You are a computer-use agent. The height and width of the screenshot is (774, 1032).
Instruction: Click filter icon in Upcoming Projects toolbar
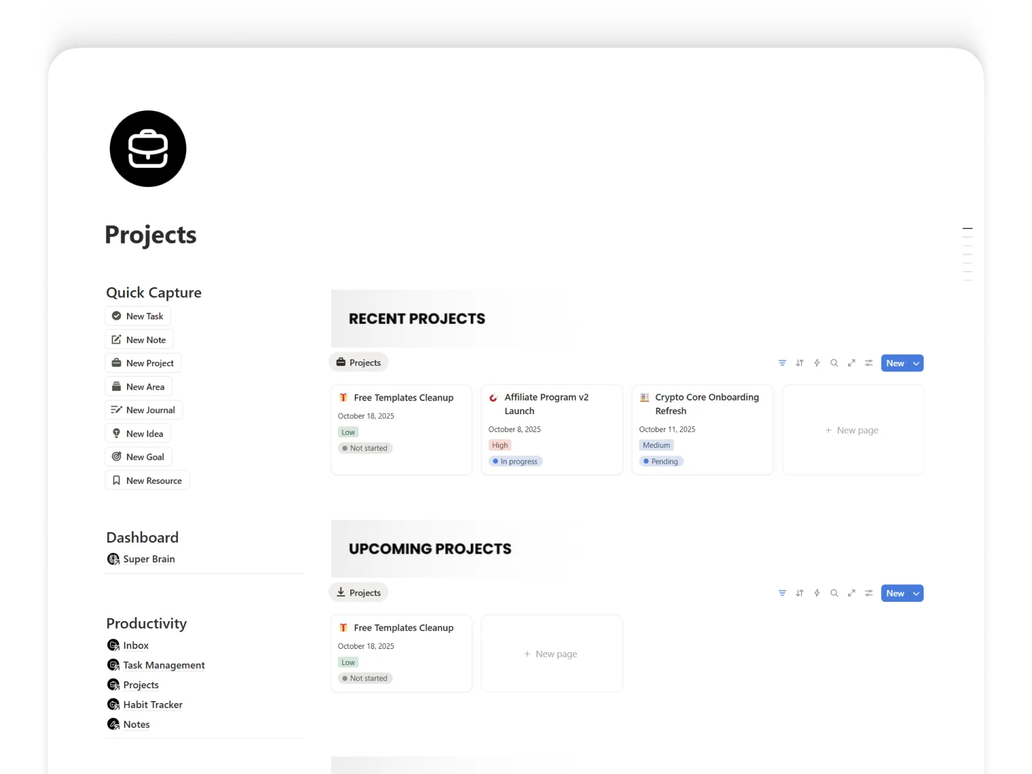782,593
